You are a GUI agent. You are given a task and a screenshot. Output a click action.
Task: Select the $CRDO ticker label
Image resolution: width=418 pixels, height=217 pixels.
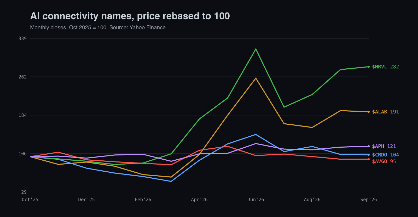point(380,155)
